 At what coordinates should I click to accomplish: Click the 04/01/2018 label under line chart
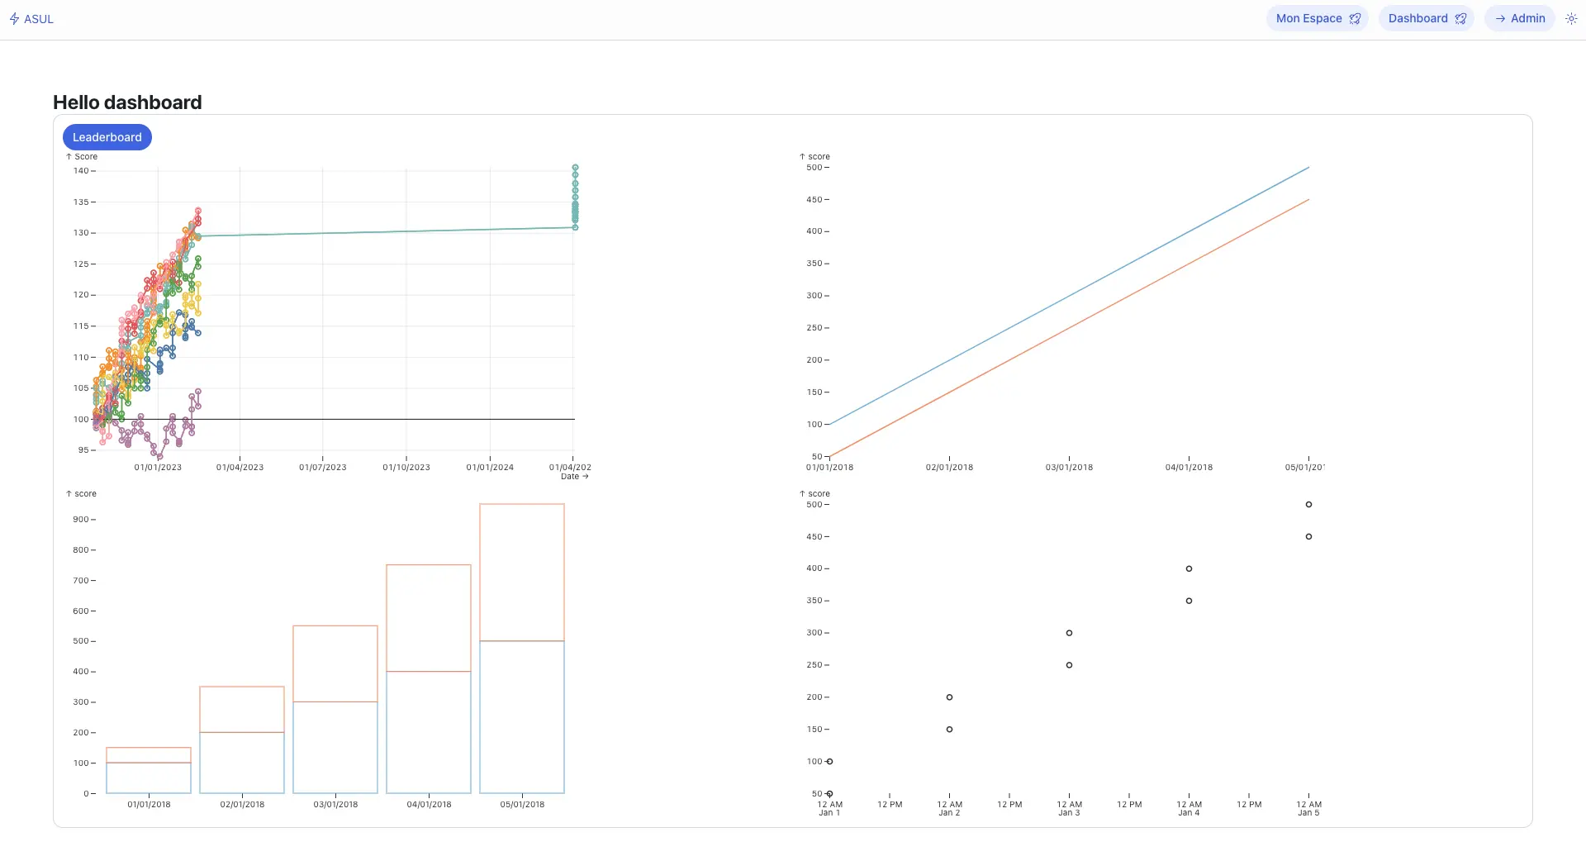point(1189,468)
